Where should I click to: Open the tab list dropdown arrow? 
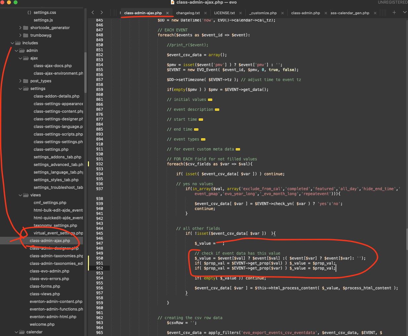[x=404, y=13]
